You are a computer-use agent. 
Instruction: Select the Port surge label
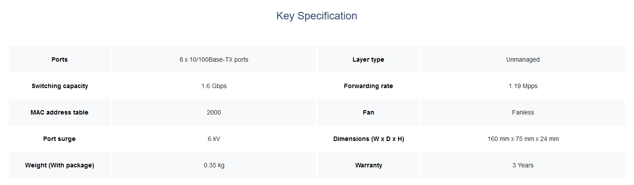[59, 139]
